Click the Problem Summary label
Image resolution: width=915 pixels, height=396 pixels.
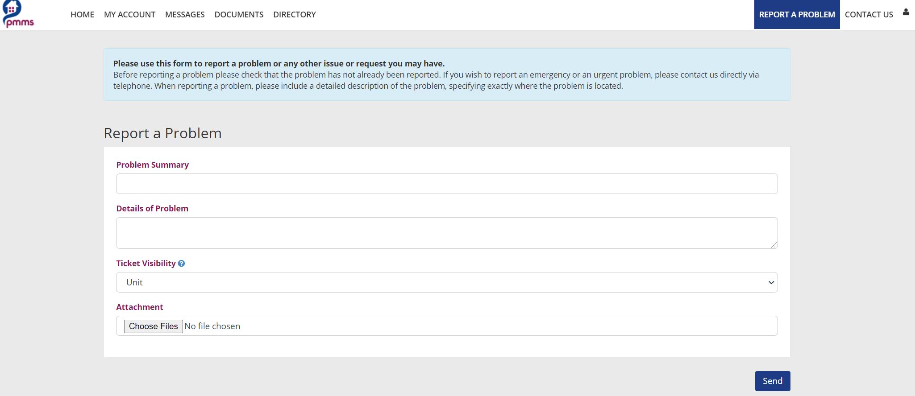(x=153, y=165)
